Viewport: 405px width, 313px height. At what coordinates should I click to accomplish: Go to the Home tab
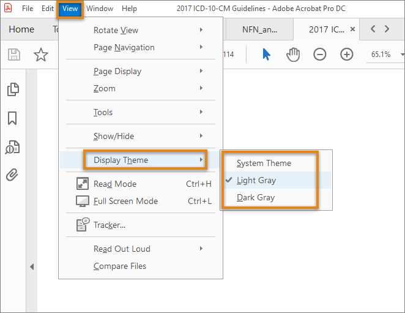click(x=21, y=29)
